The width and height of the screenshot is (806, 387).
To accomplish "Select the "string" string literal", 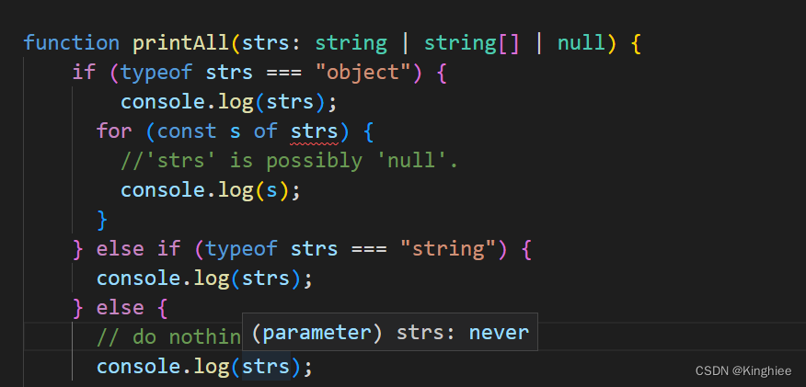I will click(x=449, y=249).
